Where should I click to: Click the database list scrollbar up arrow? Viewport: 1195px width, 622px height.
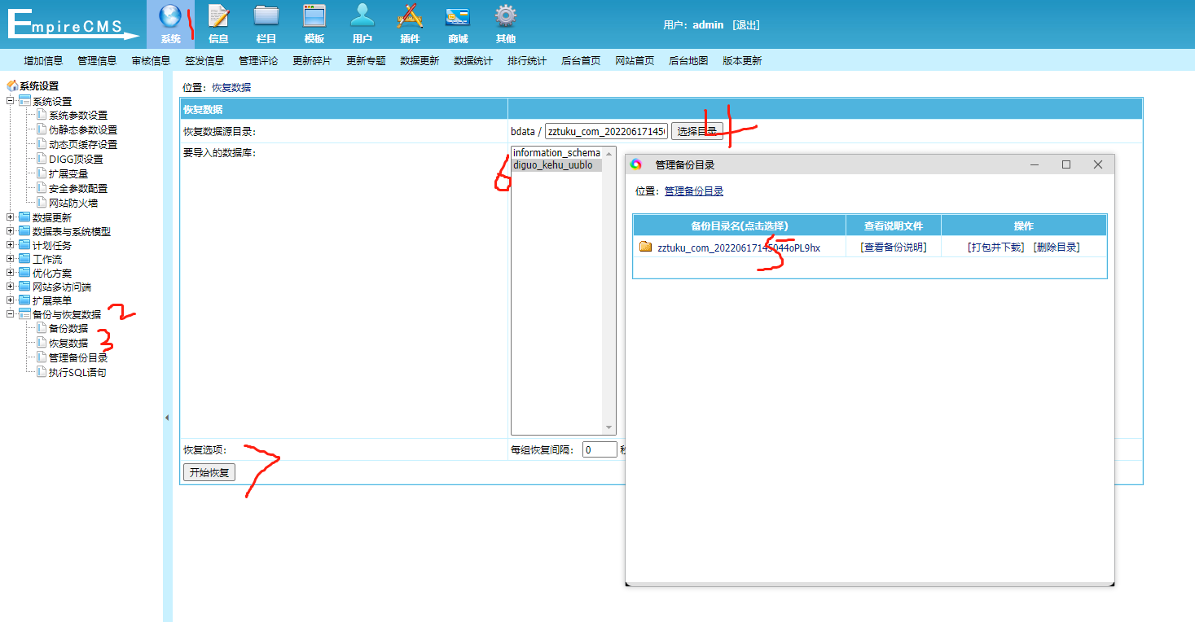coord(608,153)
